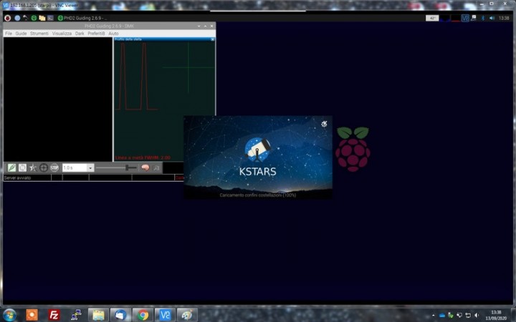Launch the Raspberry Pi web browser

tap(17, 17)
